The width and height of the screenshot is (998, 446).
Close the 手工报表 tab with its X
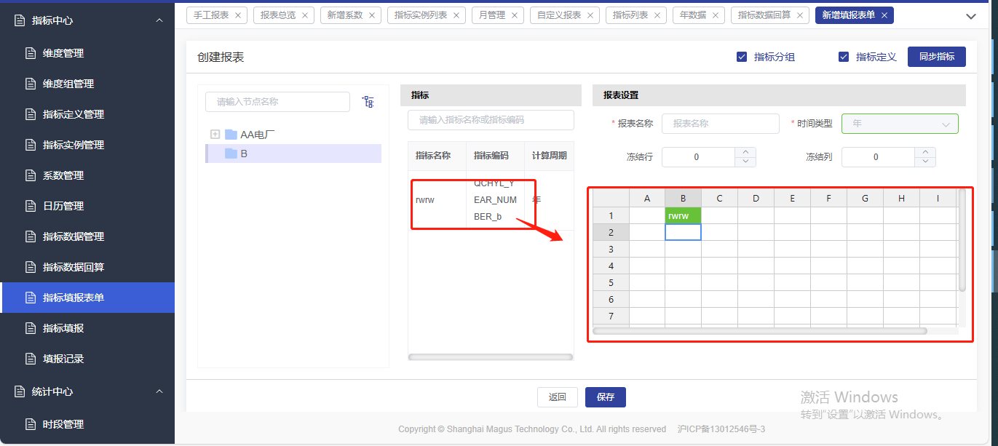coord(238,15)
